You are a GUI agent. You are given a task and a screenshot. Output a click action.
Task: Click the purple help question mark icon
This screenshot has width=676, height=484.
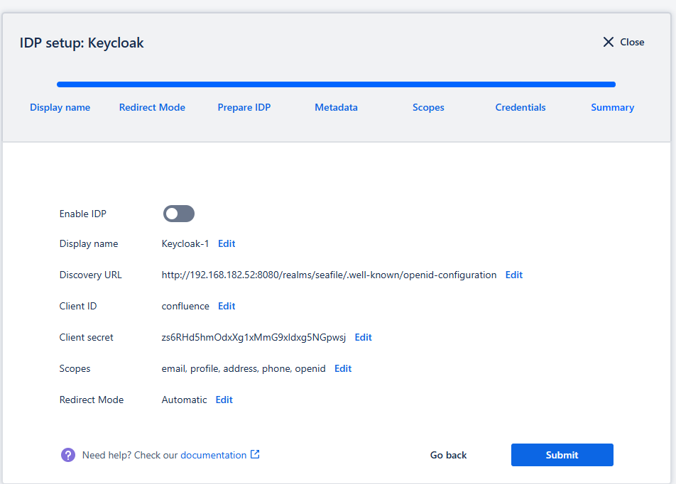coord(67,455)
